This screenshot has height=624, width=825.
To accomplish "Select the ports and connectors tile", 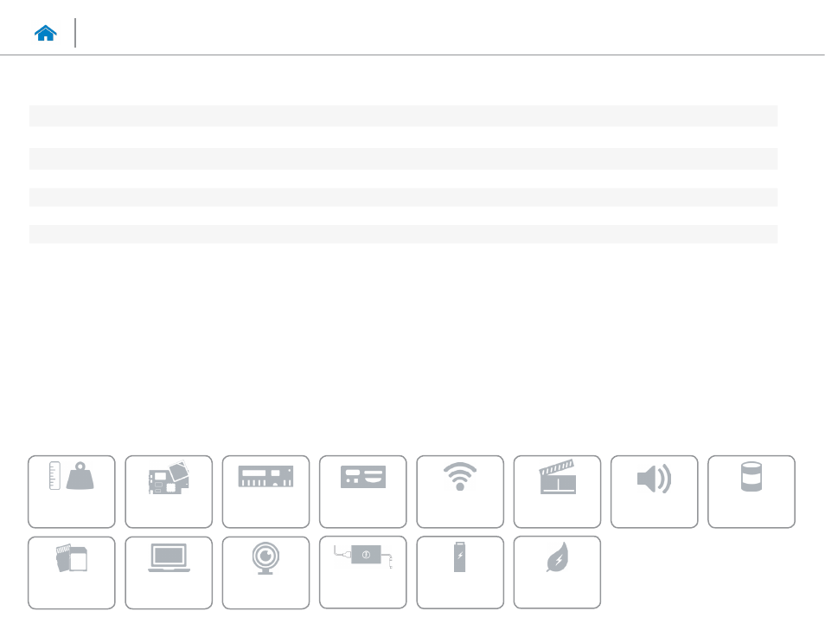I will click(363, 492).
